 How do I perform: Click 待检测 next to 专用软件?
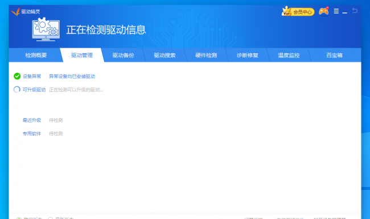click(x=56, y=133)
